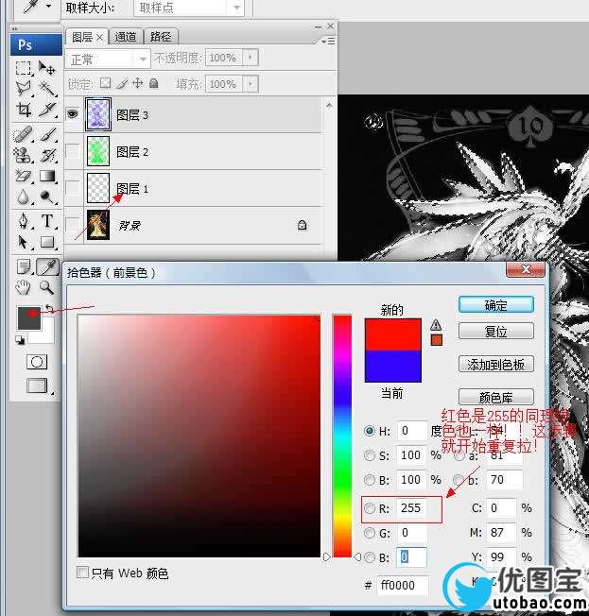Select the Move tool
Screen dimensions: 589x616
pos(46,68)
